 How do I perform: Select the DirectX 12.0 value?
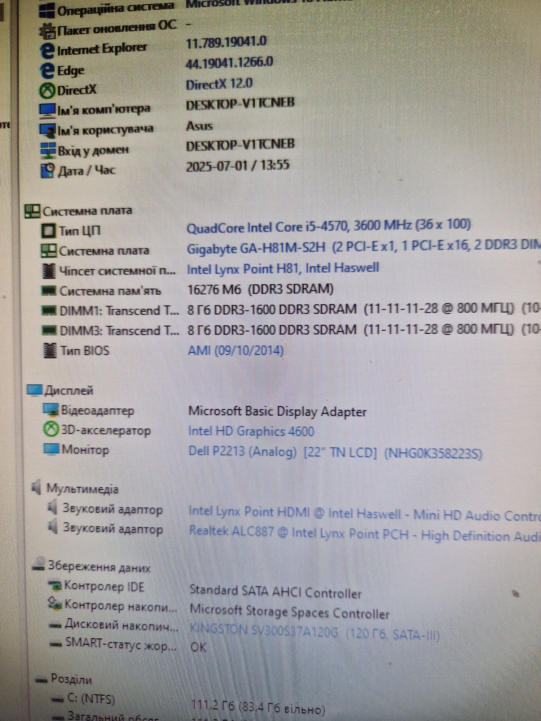pyautogui.click(x=219, y=84)
